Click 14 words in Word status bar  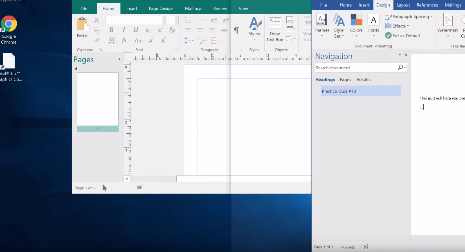point(347,247)
